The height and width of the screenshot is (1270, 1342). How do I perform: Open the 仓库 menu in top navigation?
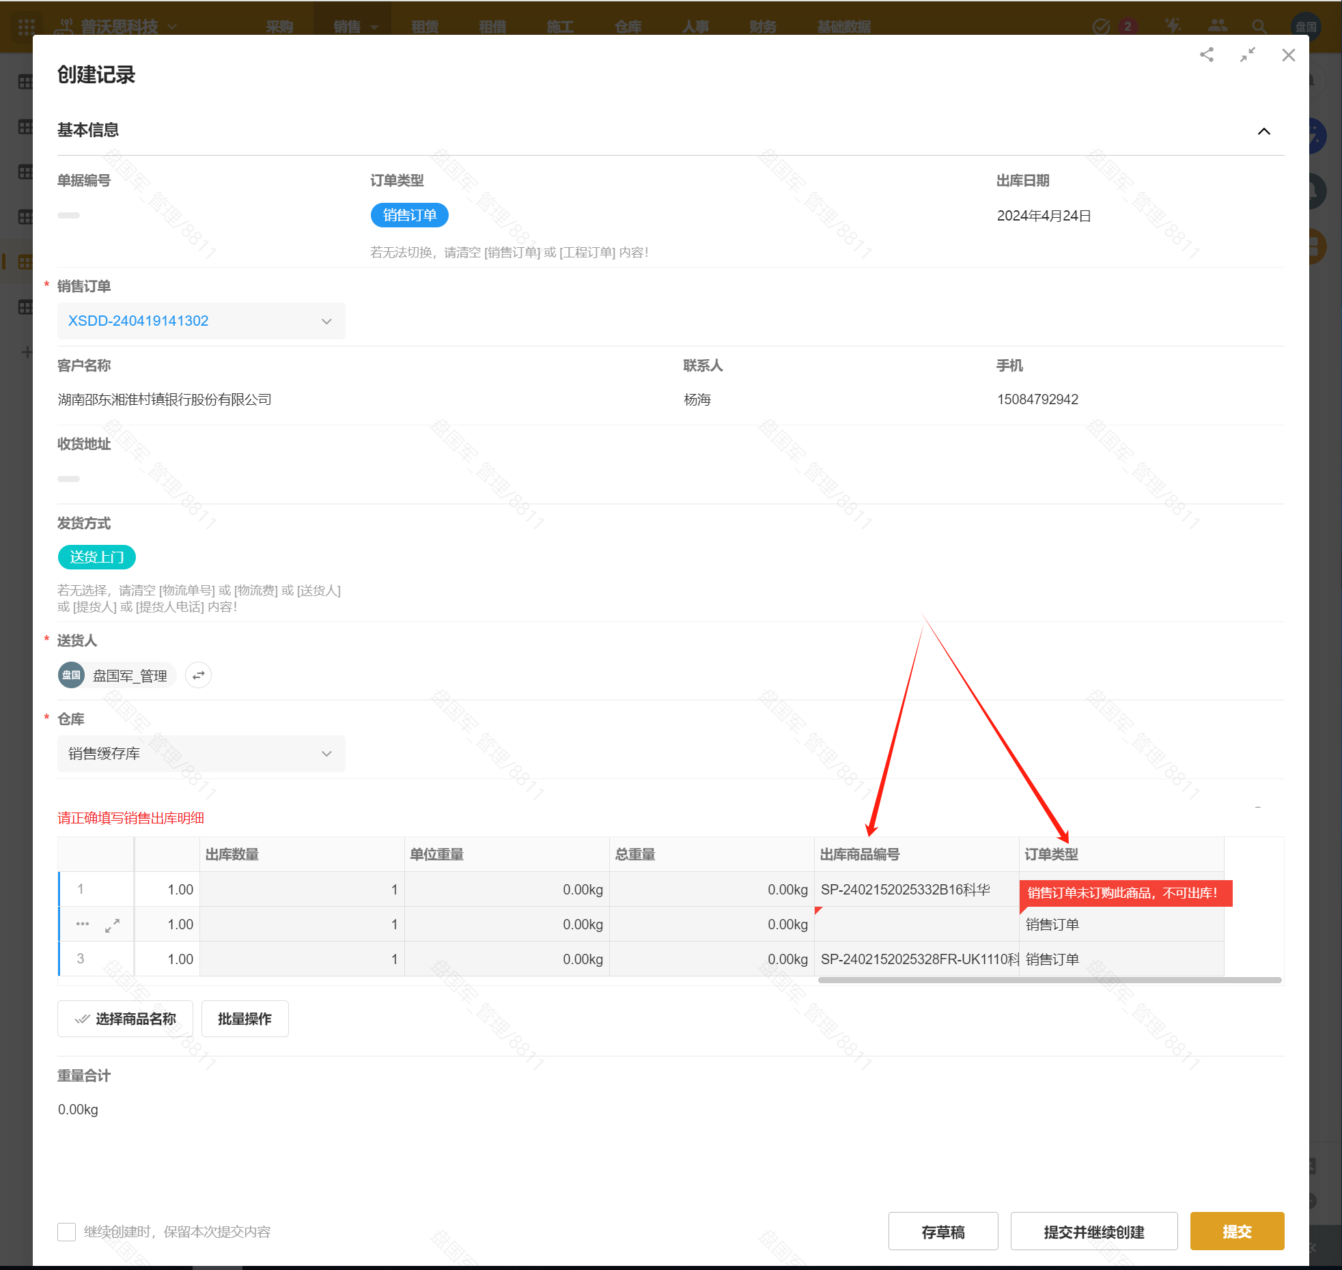628,27
